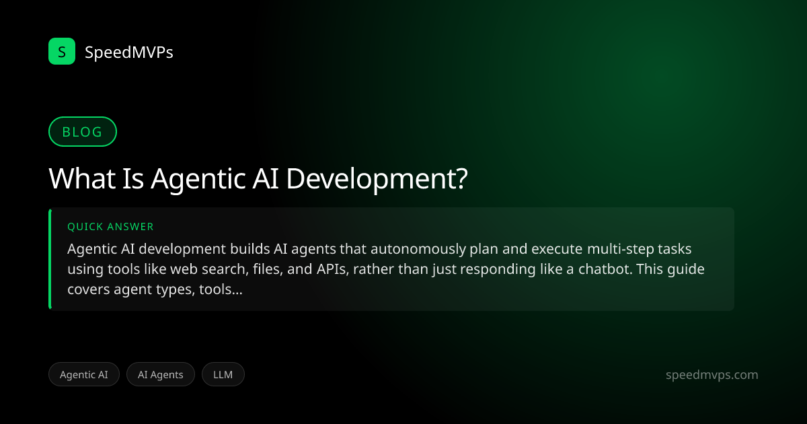Click the green SpeedMVPs S logo icon
The width and height of the screenshot is (807, 424).
coord(62,51)
